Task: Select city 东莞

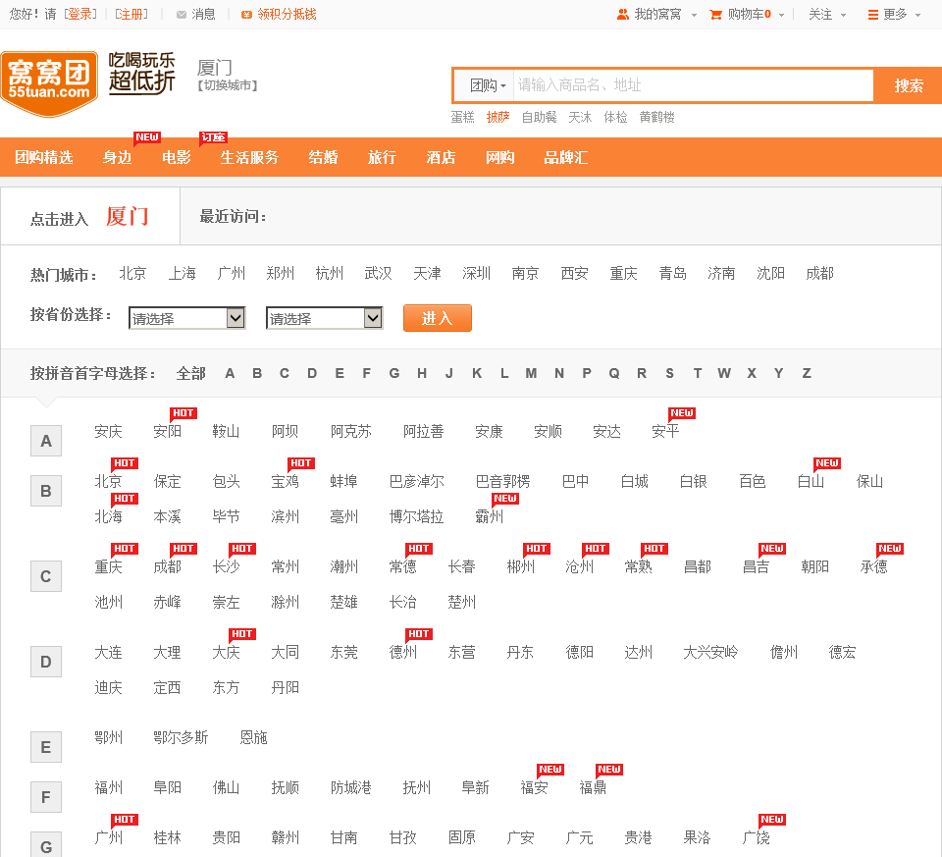Action: click(344, 652)
